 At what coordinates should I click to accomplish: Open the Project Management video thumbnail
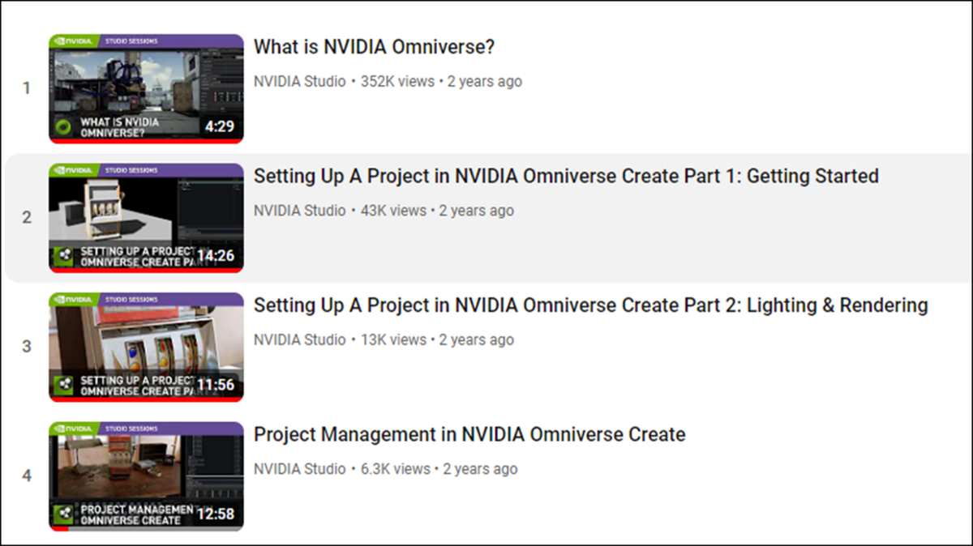(x=146, y=476)
